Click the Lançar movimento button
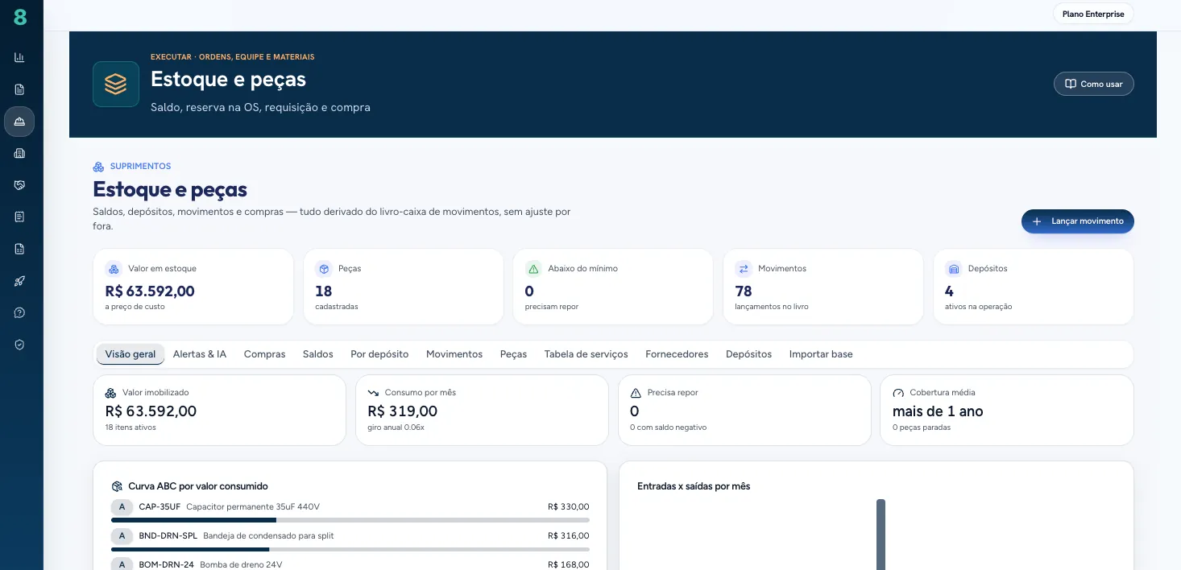Image resolution: width=1181 pixels, height=570 pixels. click(1078, 221)
